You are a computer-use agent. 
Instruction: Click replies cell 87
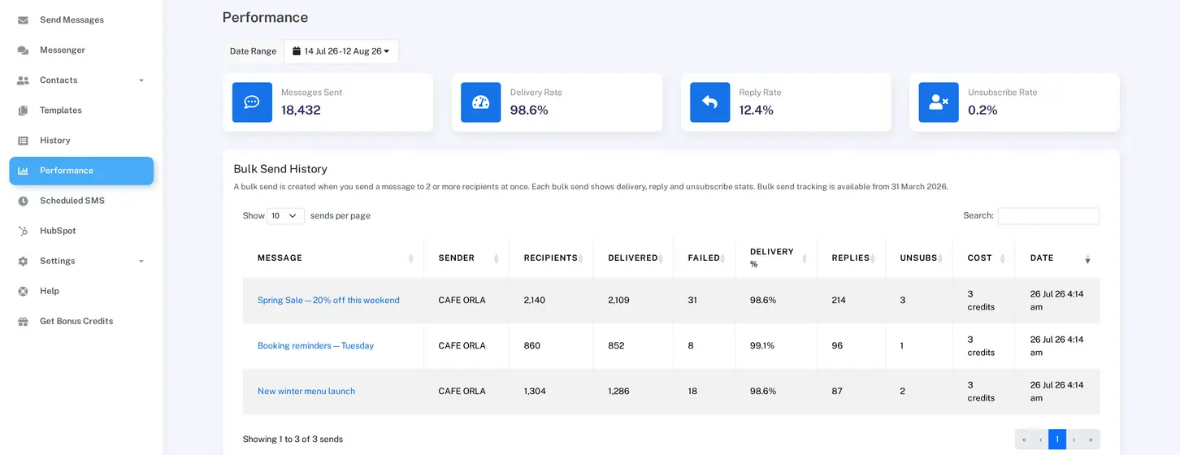pyautogui.click(x=837, y=392)
